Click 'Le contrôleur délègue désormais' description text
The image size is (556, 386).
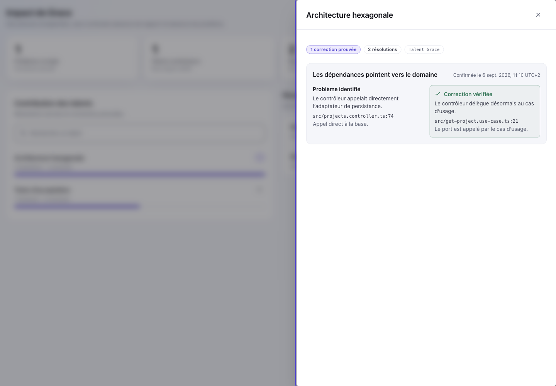click(x=484, y=107)
